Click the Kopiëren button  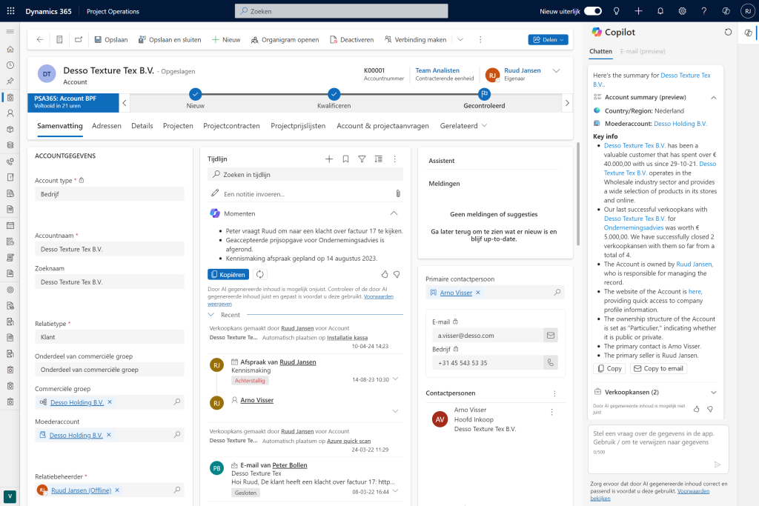228,274
